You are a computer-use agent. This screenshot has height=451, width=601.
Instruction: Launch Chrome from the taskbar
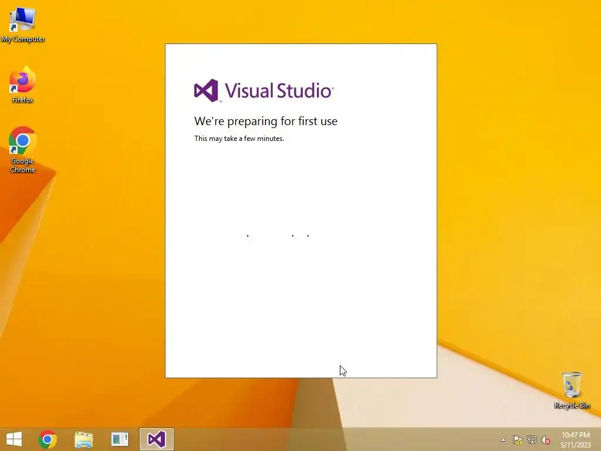pos(48,439)
